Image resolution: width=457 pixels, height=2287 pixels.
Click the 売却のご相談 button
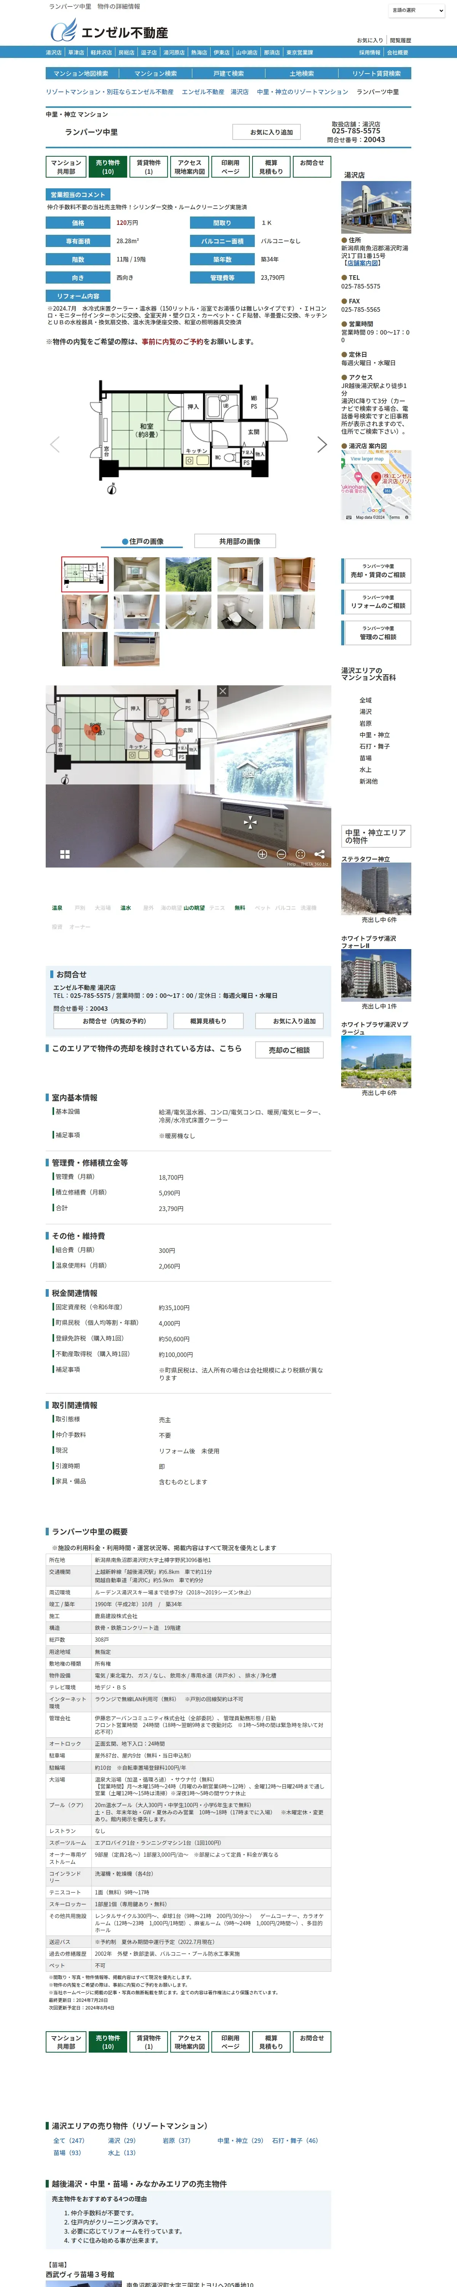(289, 1050)
